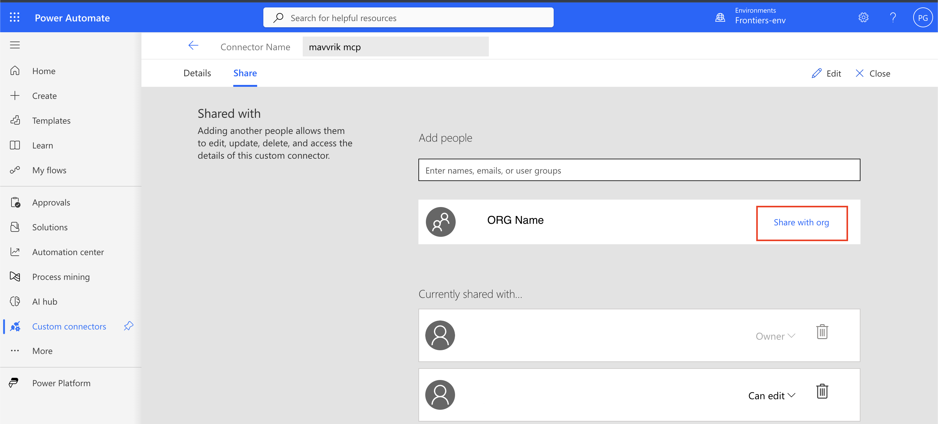
Task: Close the connector share page
Action: [873, 73]
